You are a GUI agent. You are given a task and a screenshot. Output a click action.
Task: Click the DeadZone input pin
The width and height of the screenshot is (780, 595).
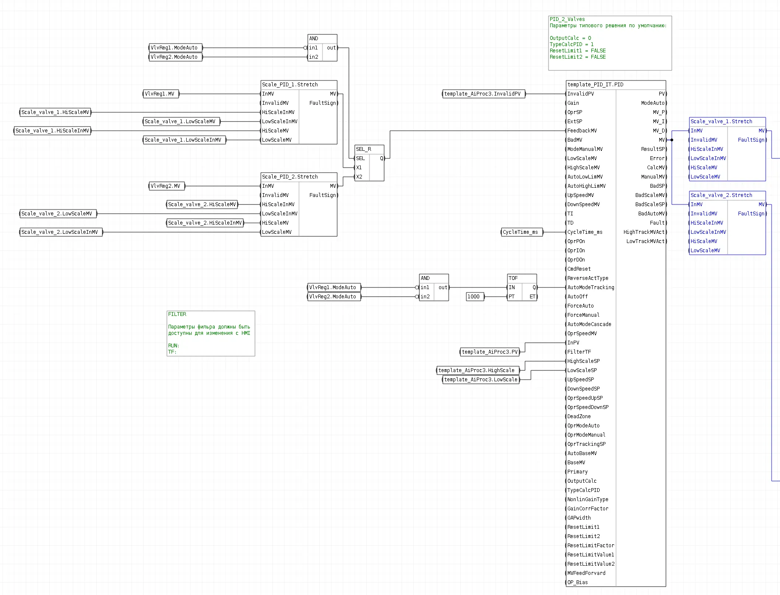click(579, 416)
